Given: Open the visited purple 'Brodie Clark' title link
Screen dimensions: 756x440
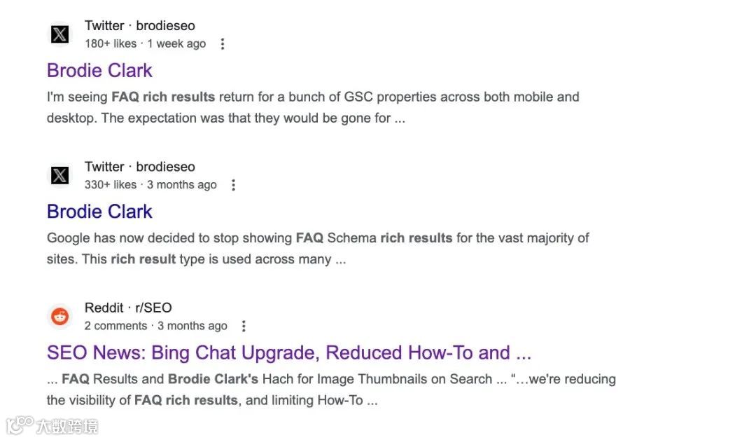Looking at the screenshot, I should (x=99, y=70).
